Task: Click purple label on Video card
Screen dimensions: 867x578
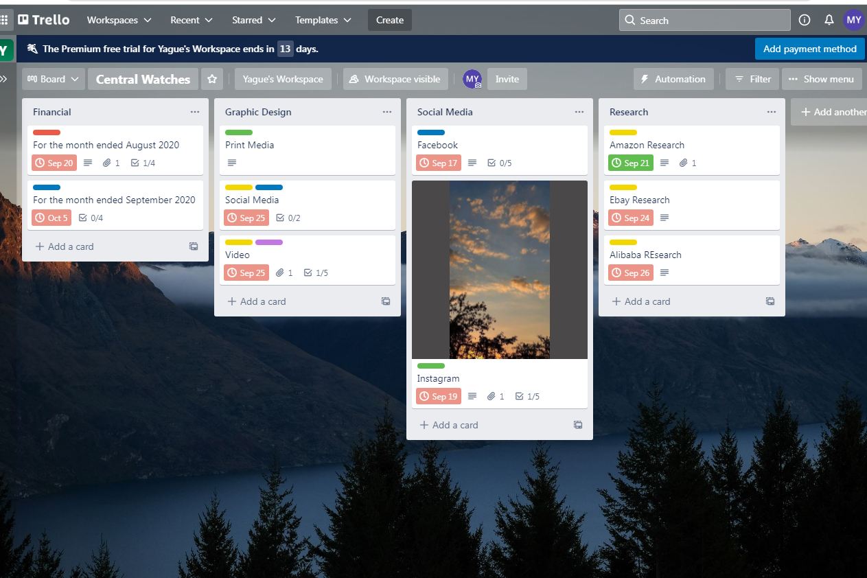Action: (269, 242)
